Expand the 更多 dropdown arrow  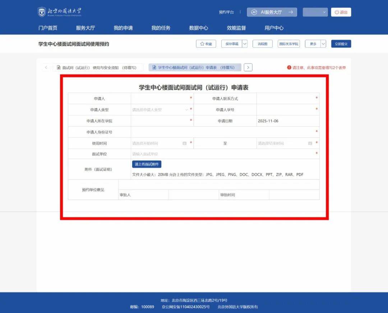click(x=323, y=44)
